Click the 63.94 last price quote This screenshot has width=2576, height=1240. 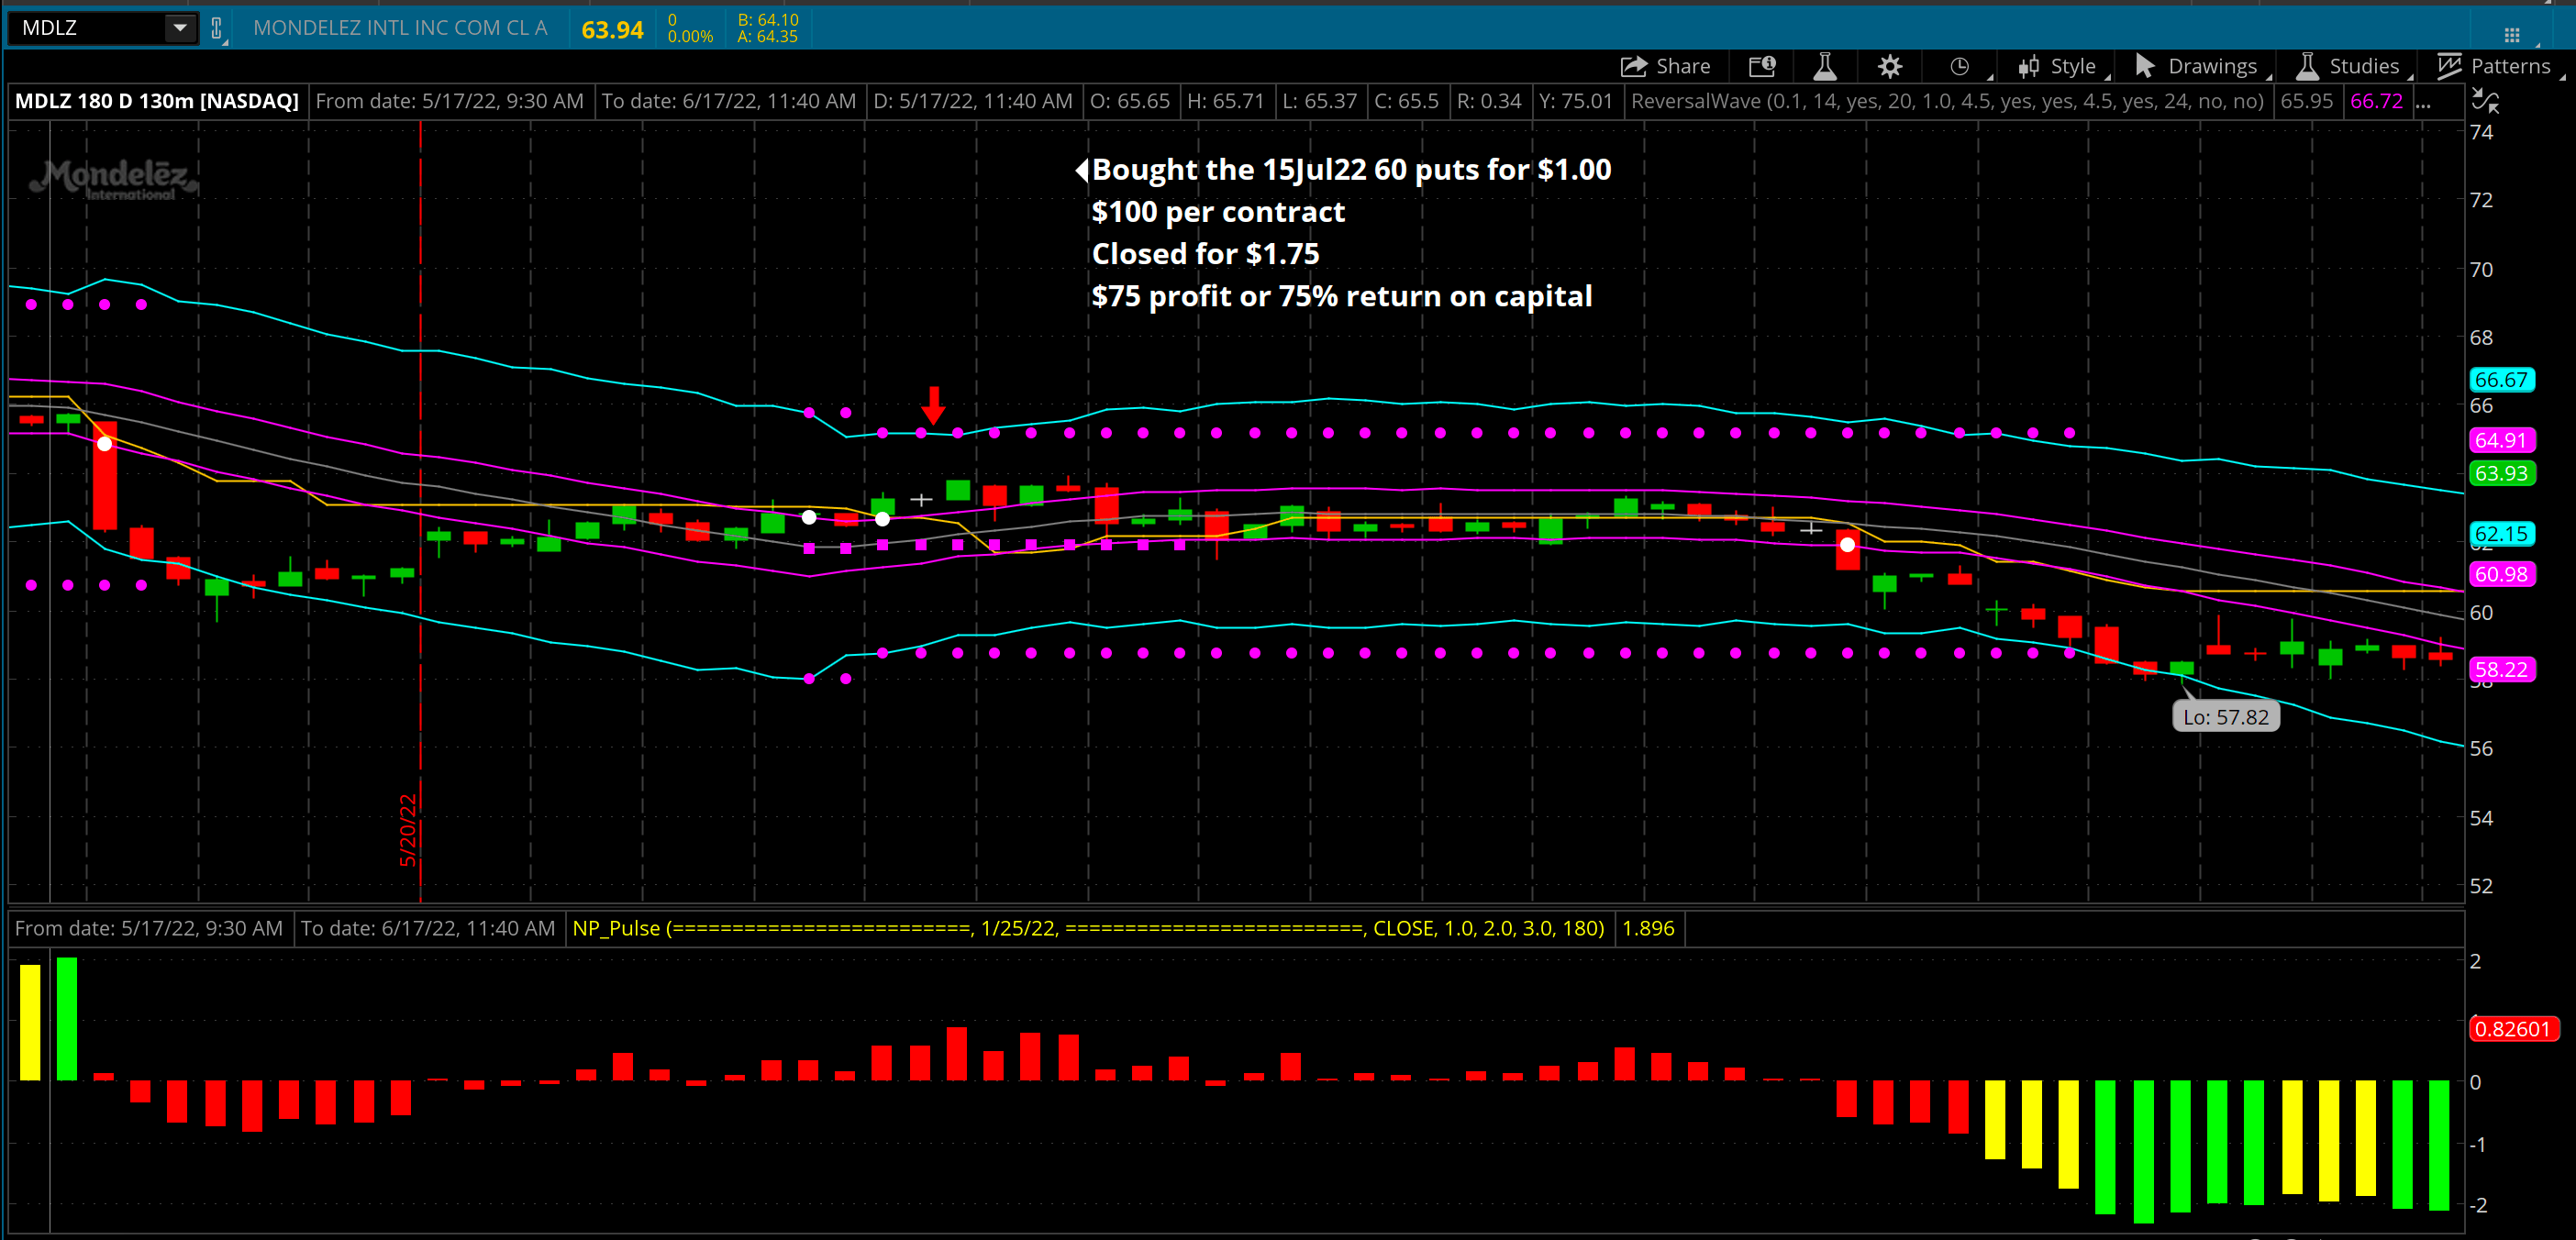click(x=612, y=30)
